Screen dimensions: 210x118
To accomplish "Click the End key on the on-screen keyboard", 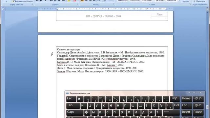I will pyautogui.click(x=186, y=106).
